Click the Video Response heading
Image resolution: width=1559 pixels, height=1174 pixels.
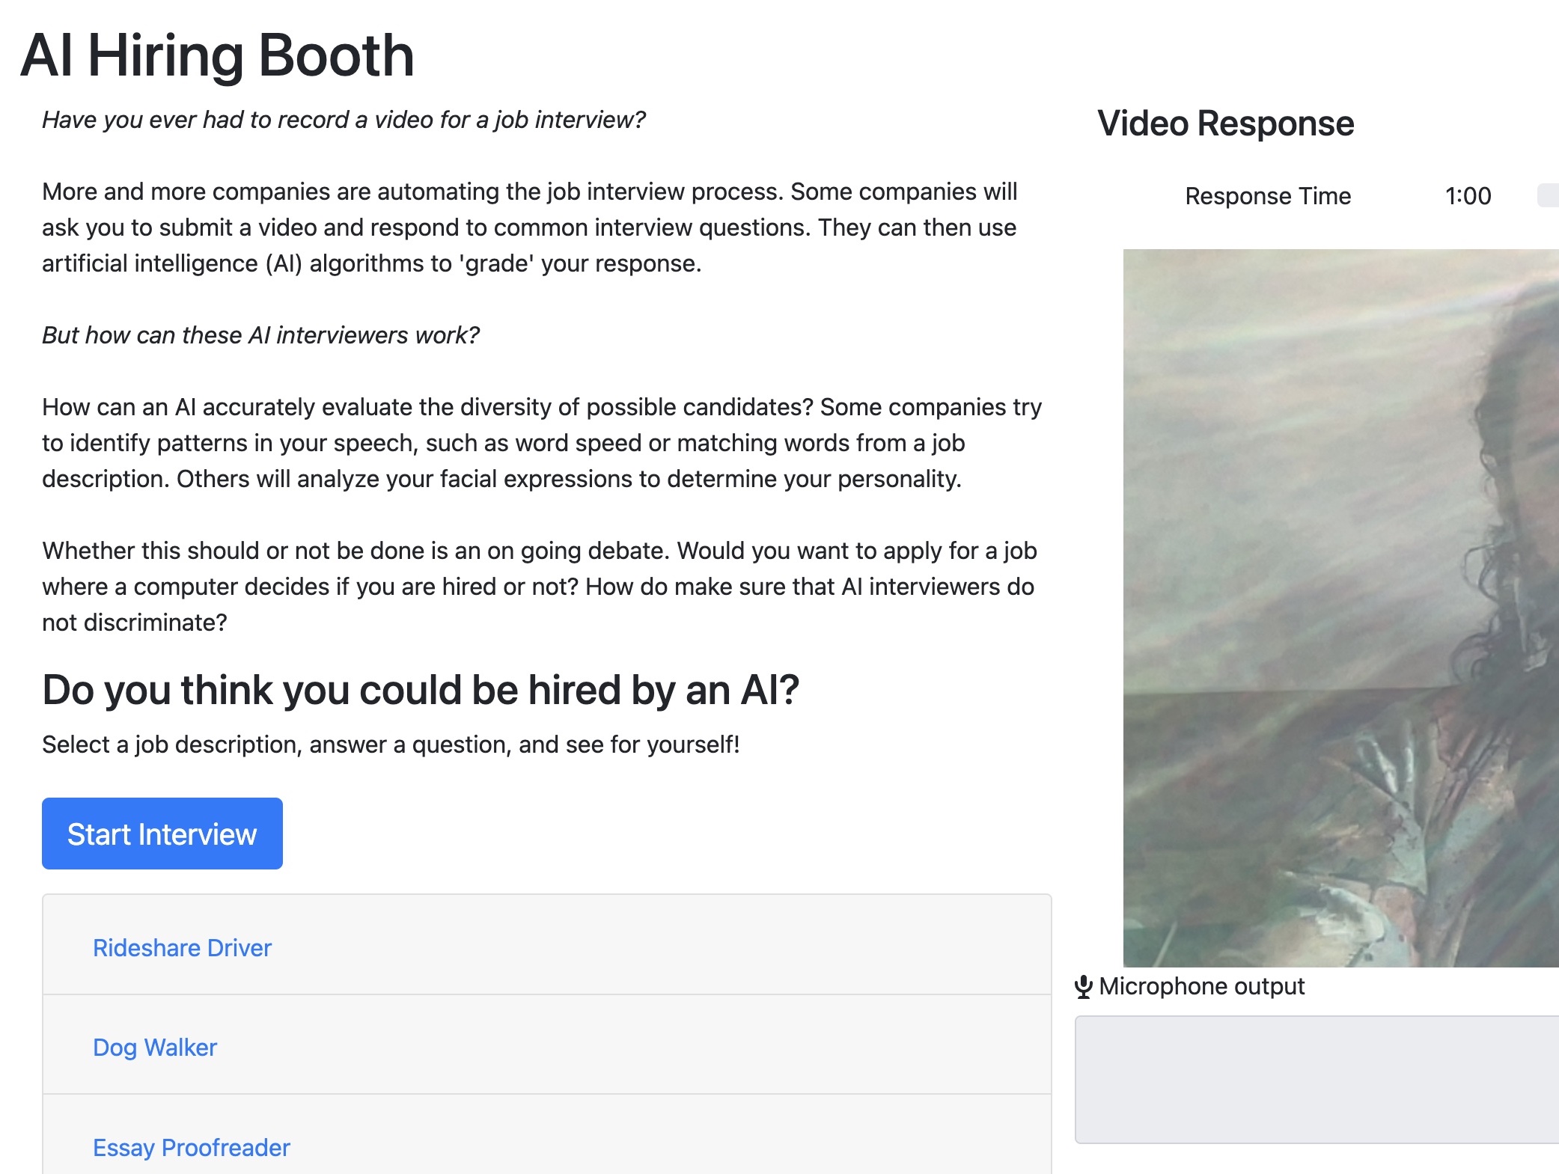1226,123
